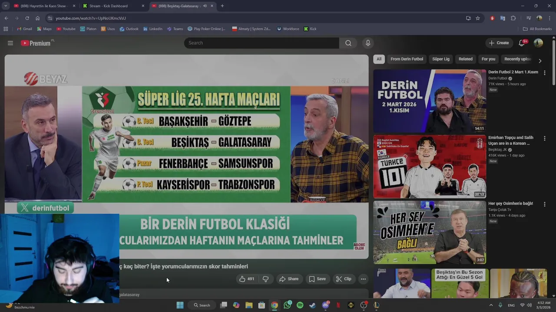Create a Clip from the video

click(x=344, y=279)
